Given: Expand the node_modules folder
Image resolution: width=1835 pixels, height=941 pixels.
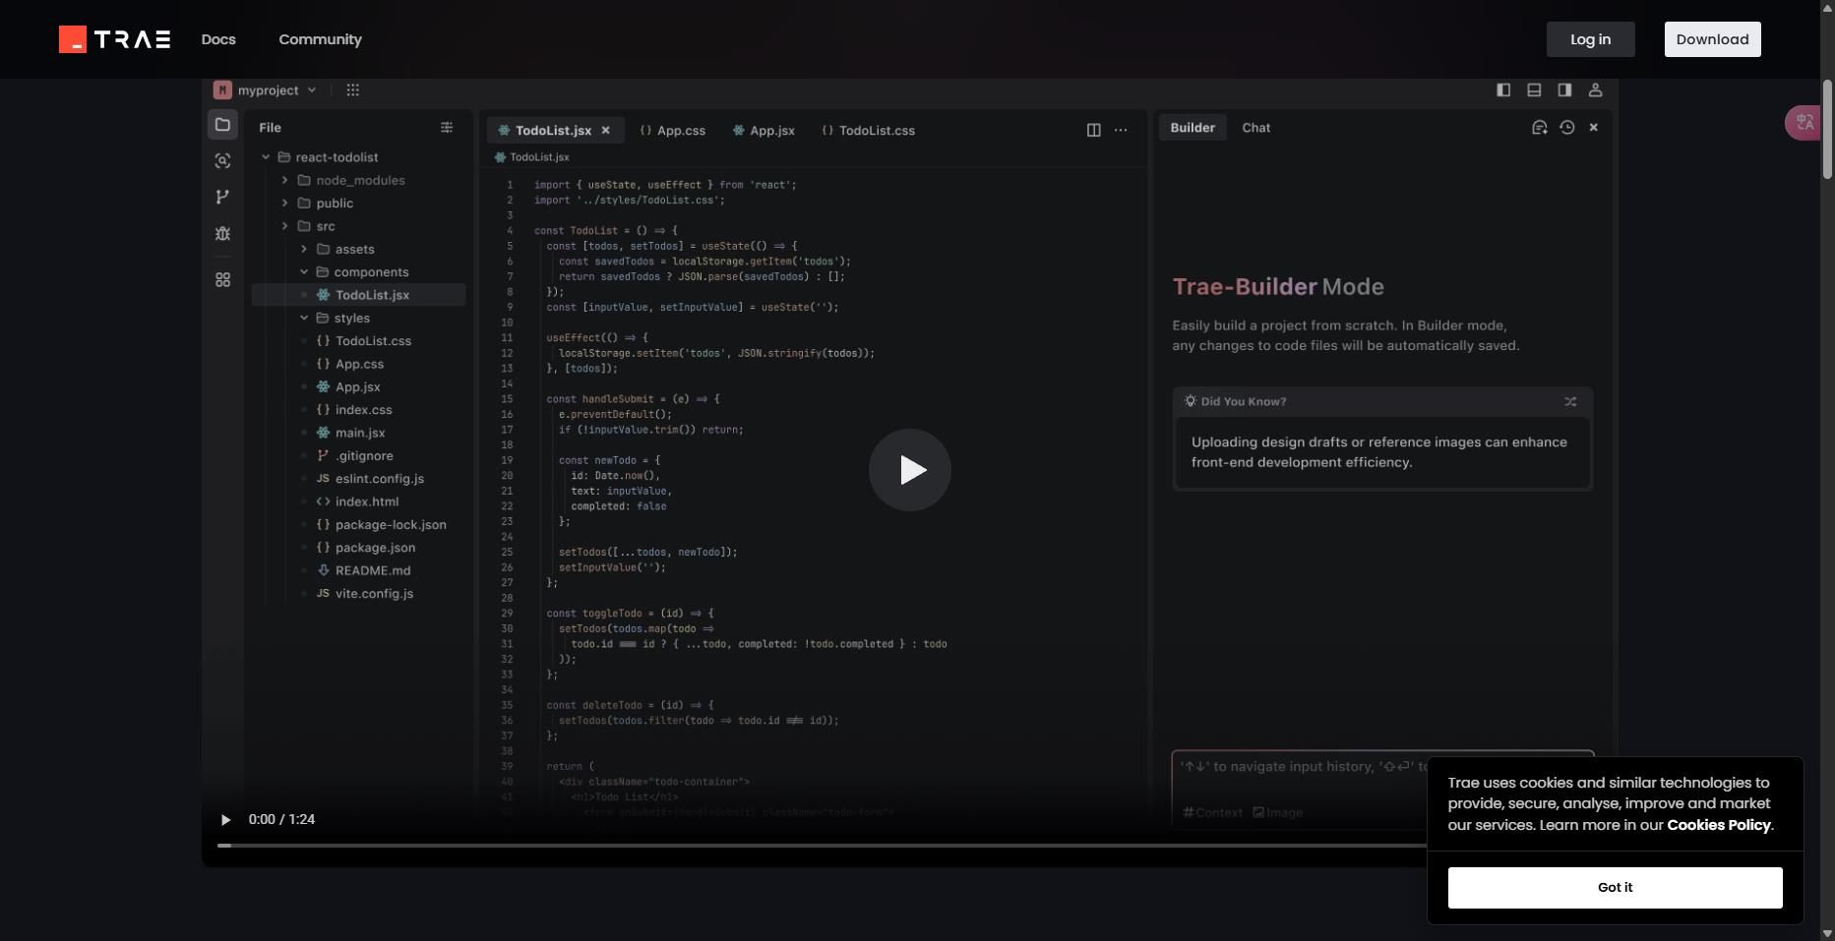Looking at the screenshot, I should (284, 180).
